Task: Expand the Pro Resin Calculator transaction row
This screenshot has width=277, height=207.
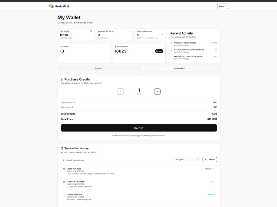Action: point(214,182)
